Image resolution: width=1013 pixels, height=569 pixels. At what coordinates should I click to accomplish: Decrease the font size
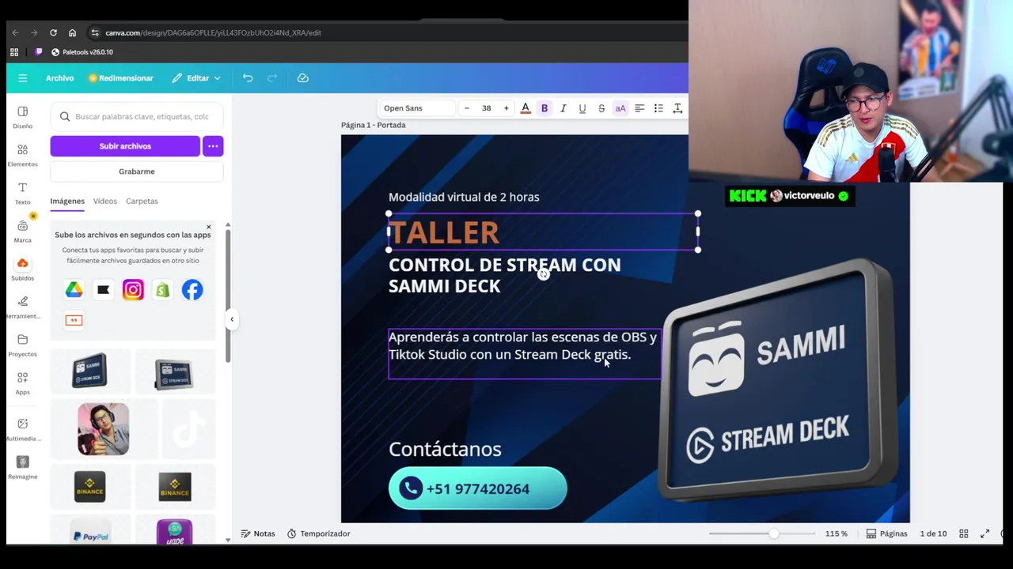tap(467, 108)
